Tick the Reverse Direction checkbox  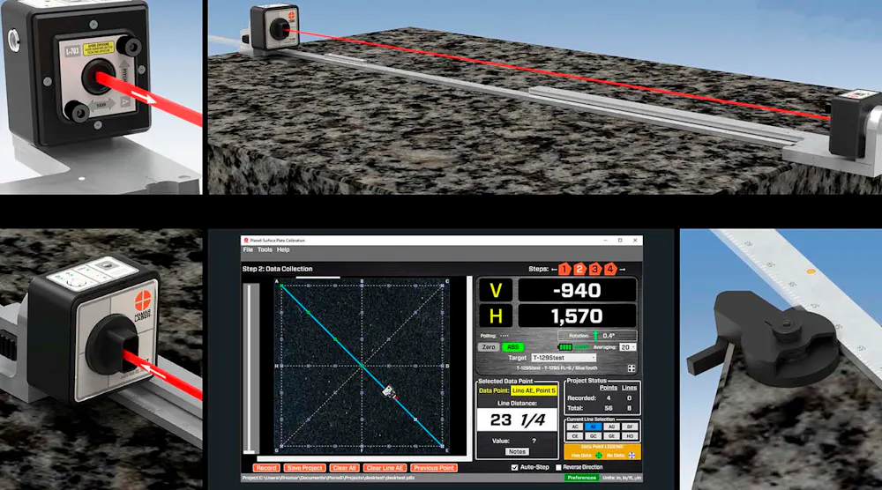pyautogui.click(x=558, y=467)
